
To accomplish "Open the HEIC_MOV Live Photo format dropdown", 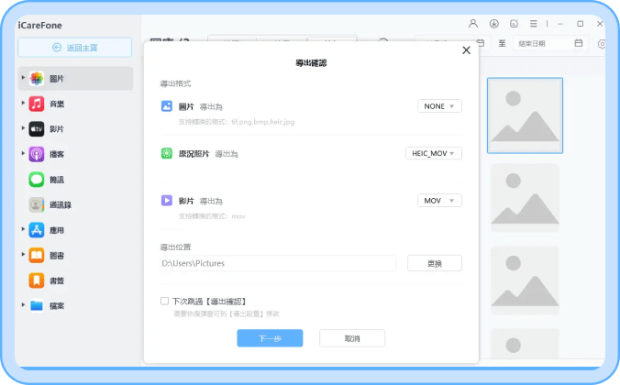I will point(434,153).
